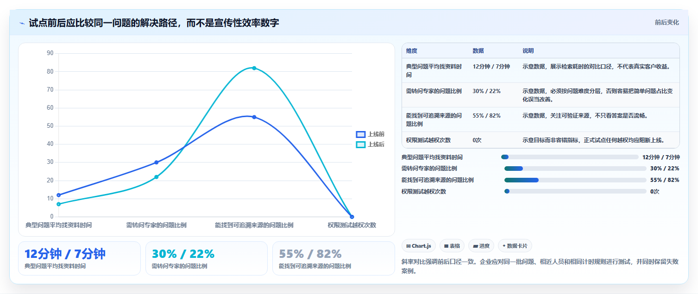This screenshot has height=294, width=698.
Task: Open the 30% / 22% data card
Action: (x=207, y=258)
